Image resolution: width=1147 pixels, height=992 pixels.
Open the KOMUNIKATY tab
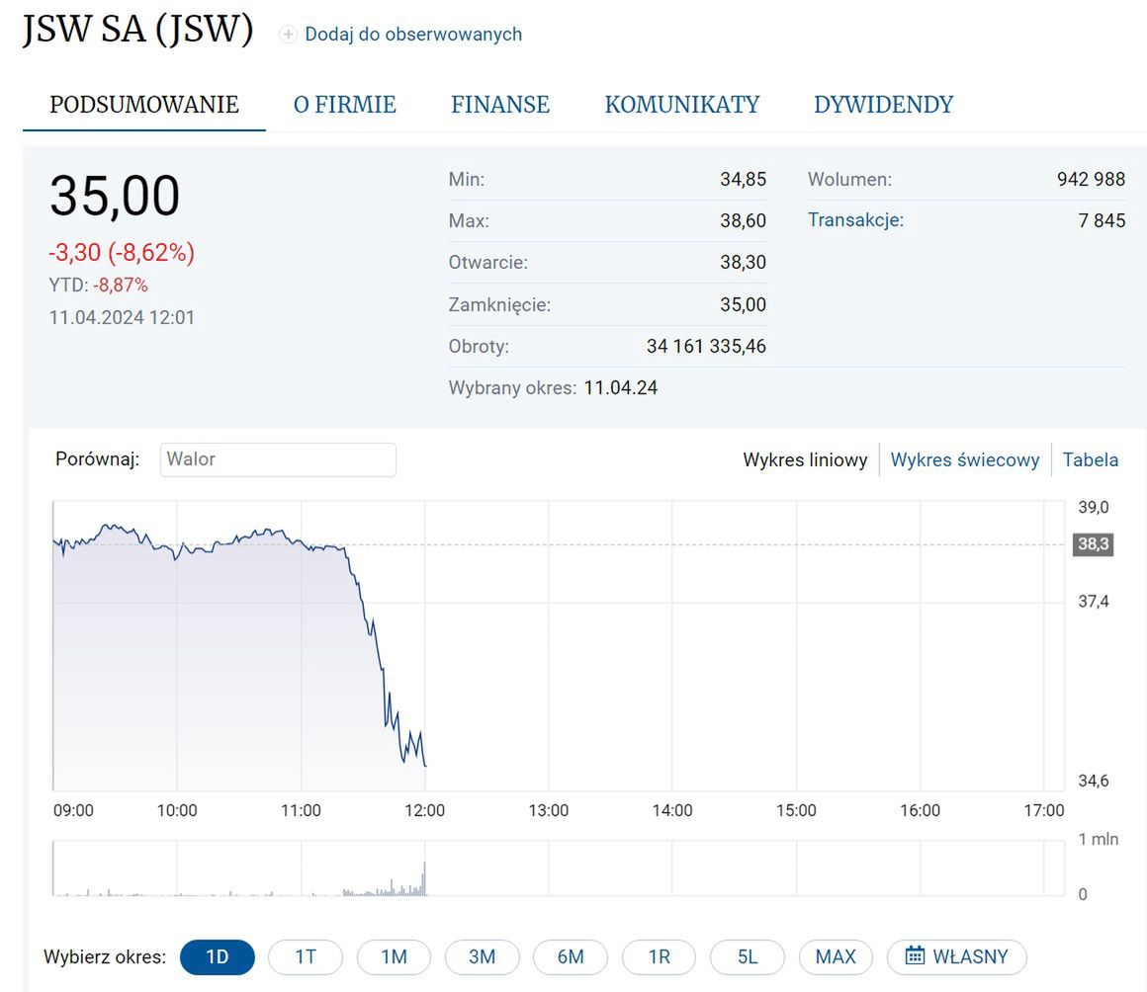click(682, 104)
